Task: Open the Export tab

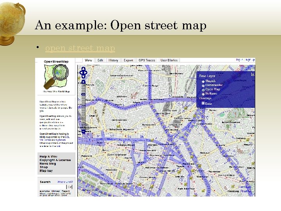Action: 128,60
